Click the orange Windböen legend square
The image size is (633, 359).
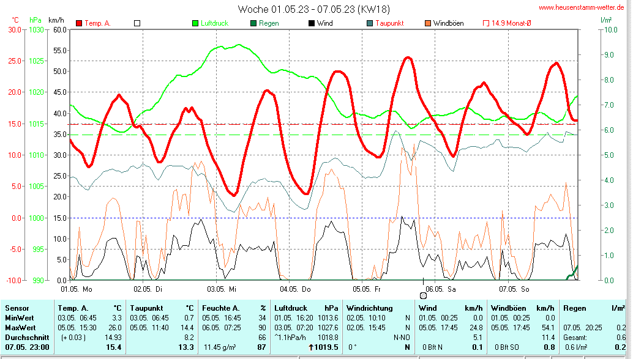coord(428,23)
